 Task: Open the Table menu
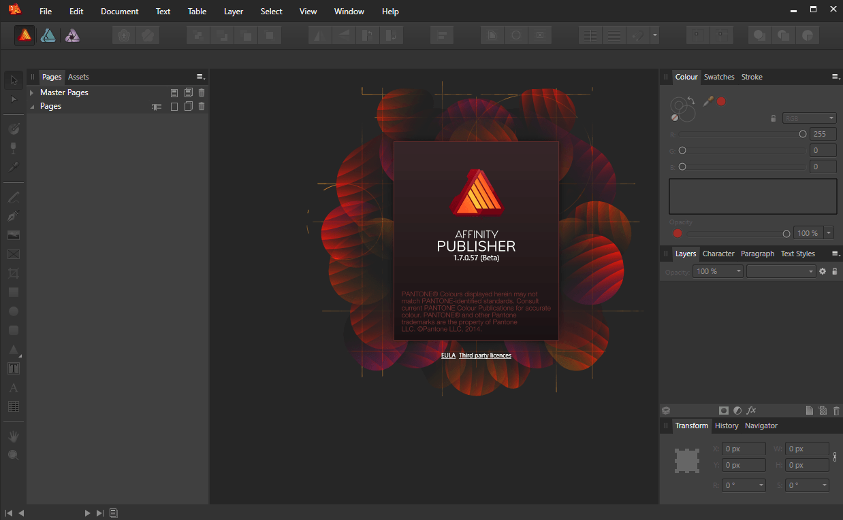[x=197, y=12]
